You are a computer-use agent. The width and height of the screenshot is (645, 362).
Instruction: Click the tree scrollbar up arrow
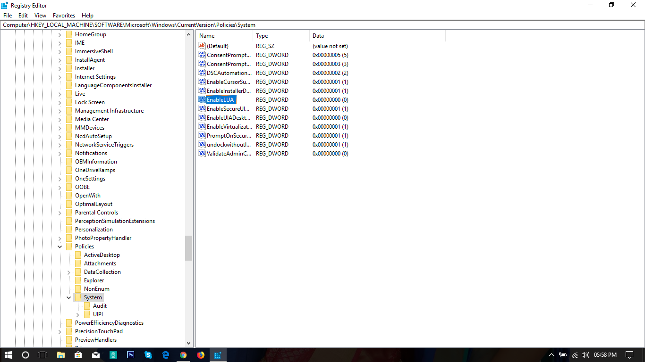coord(189,34)
